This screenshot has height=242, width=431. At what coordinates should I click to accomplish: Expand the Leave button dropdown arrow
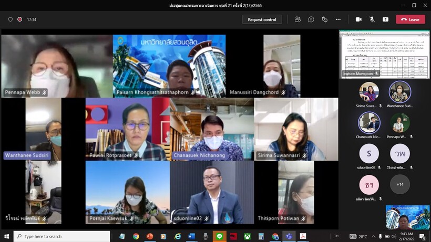tap(422, 19)
